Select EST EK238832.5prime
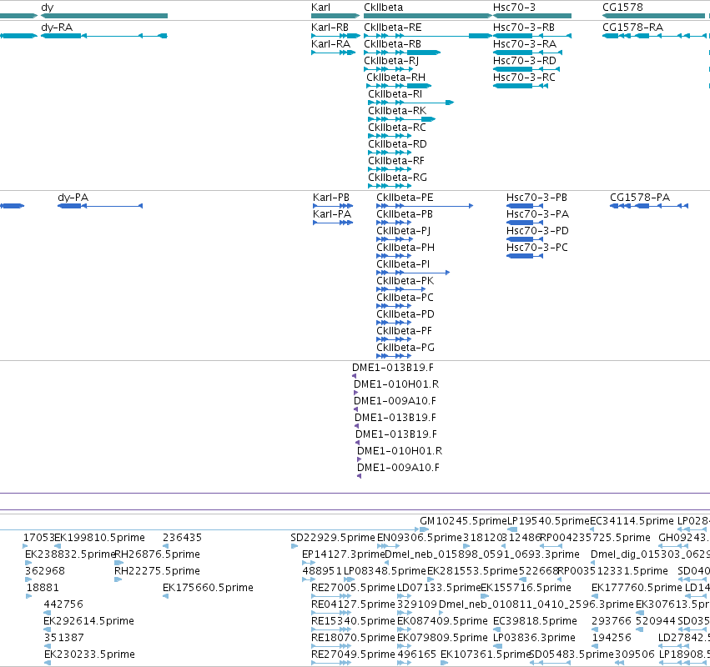Viewport: 710px width, 667px height. point(70,554)
